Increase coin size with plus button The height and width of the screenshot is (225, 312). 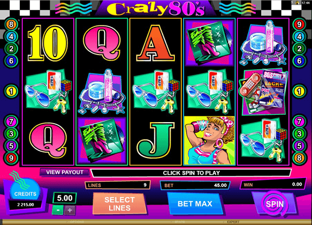(70, 210)
